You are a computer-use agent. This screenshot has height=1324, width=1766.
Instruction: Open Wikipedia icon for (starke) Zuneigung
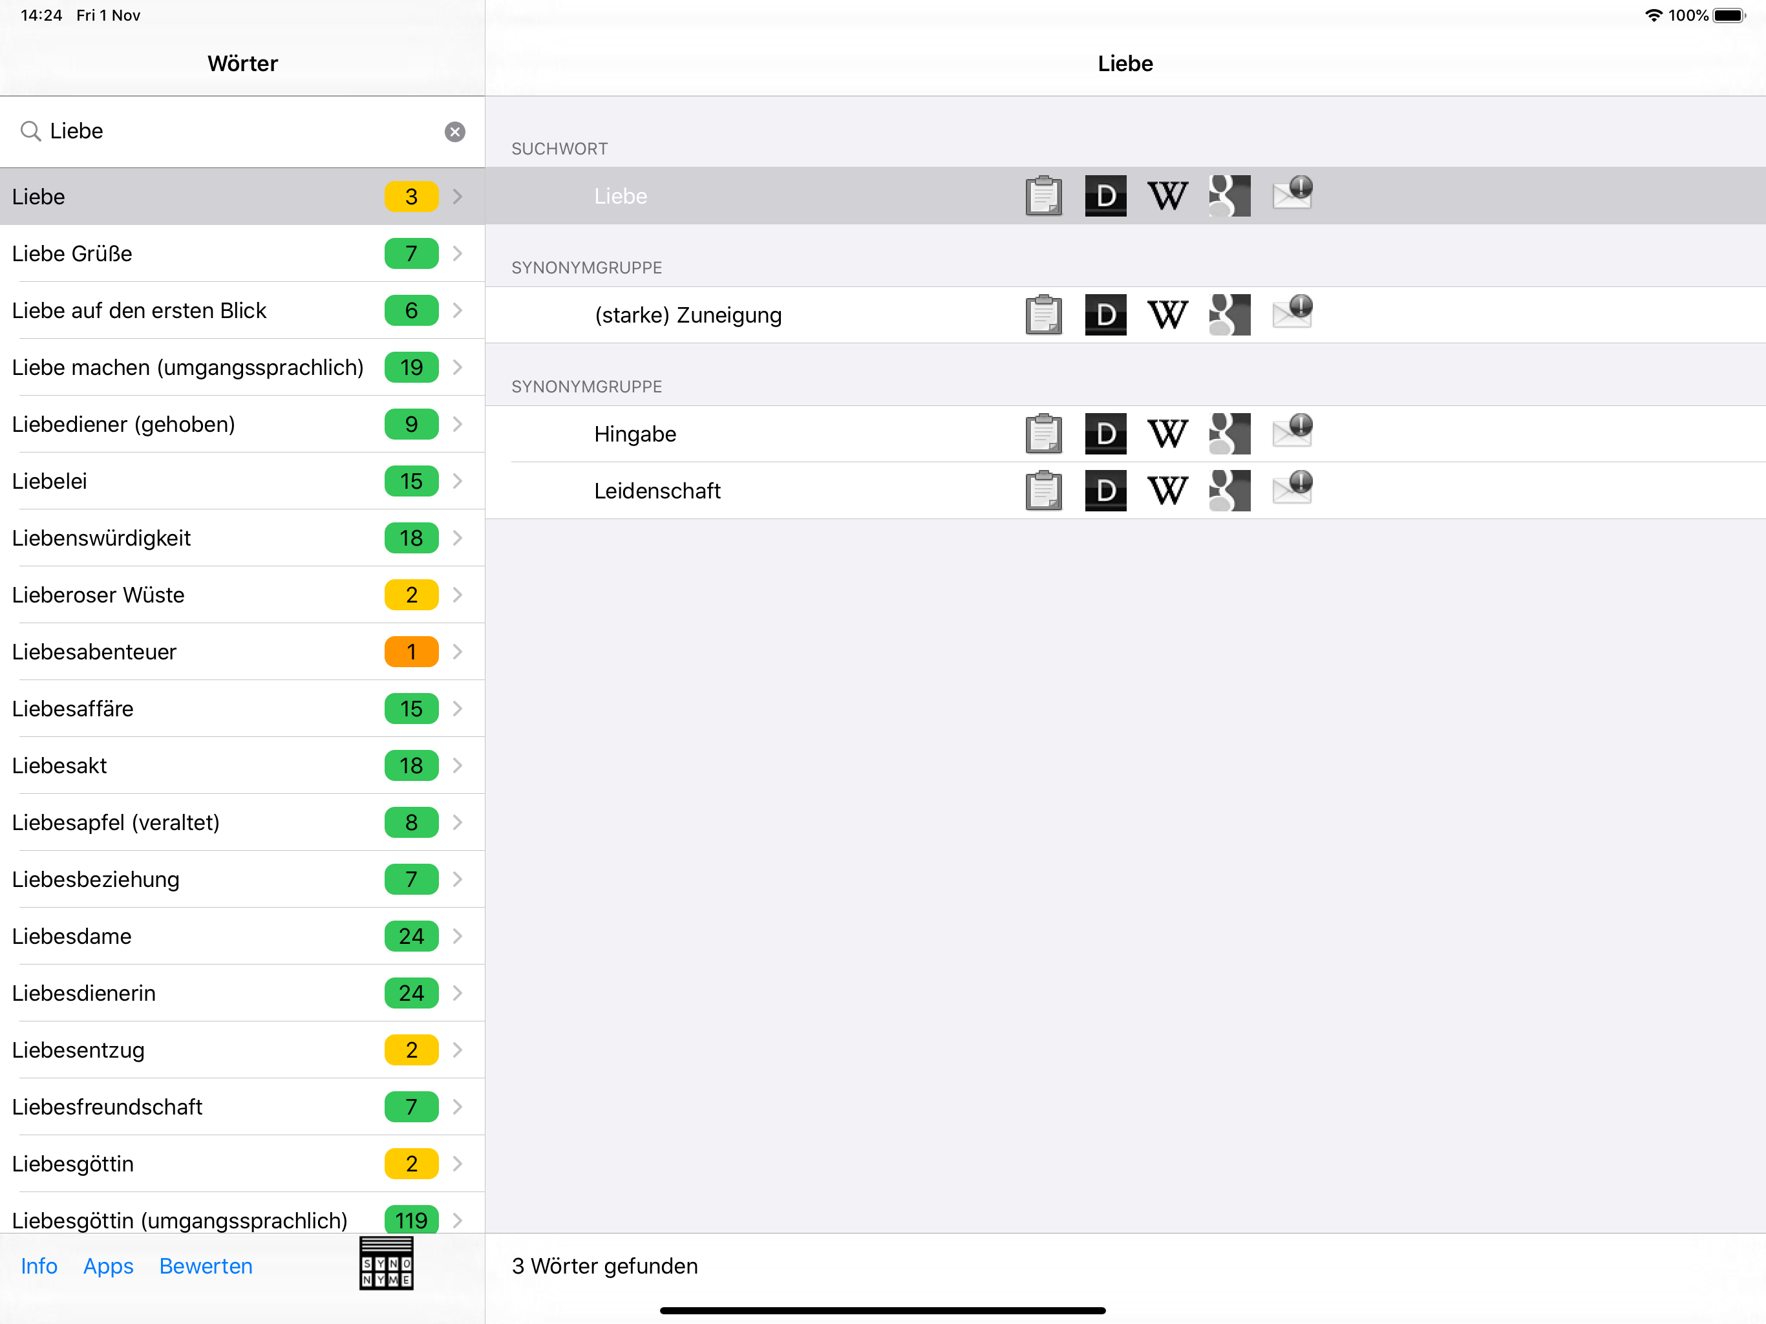[x=1167, y=315]
